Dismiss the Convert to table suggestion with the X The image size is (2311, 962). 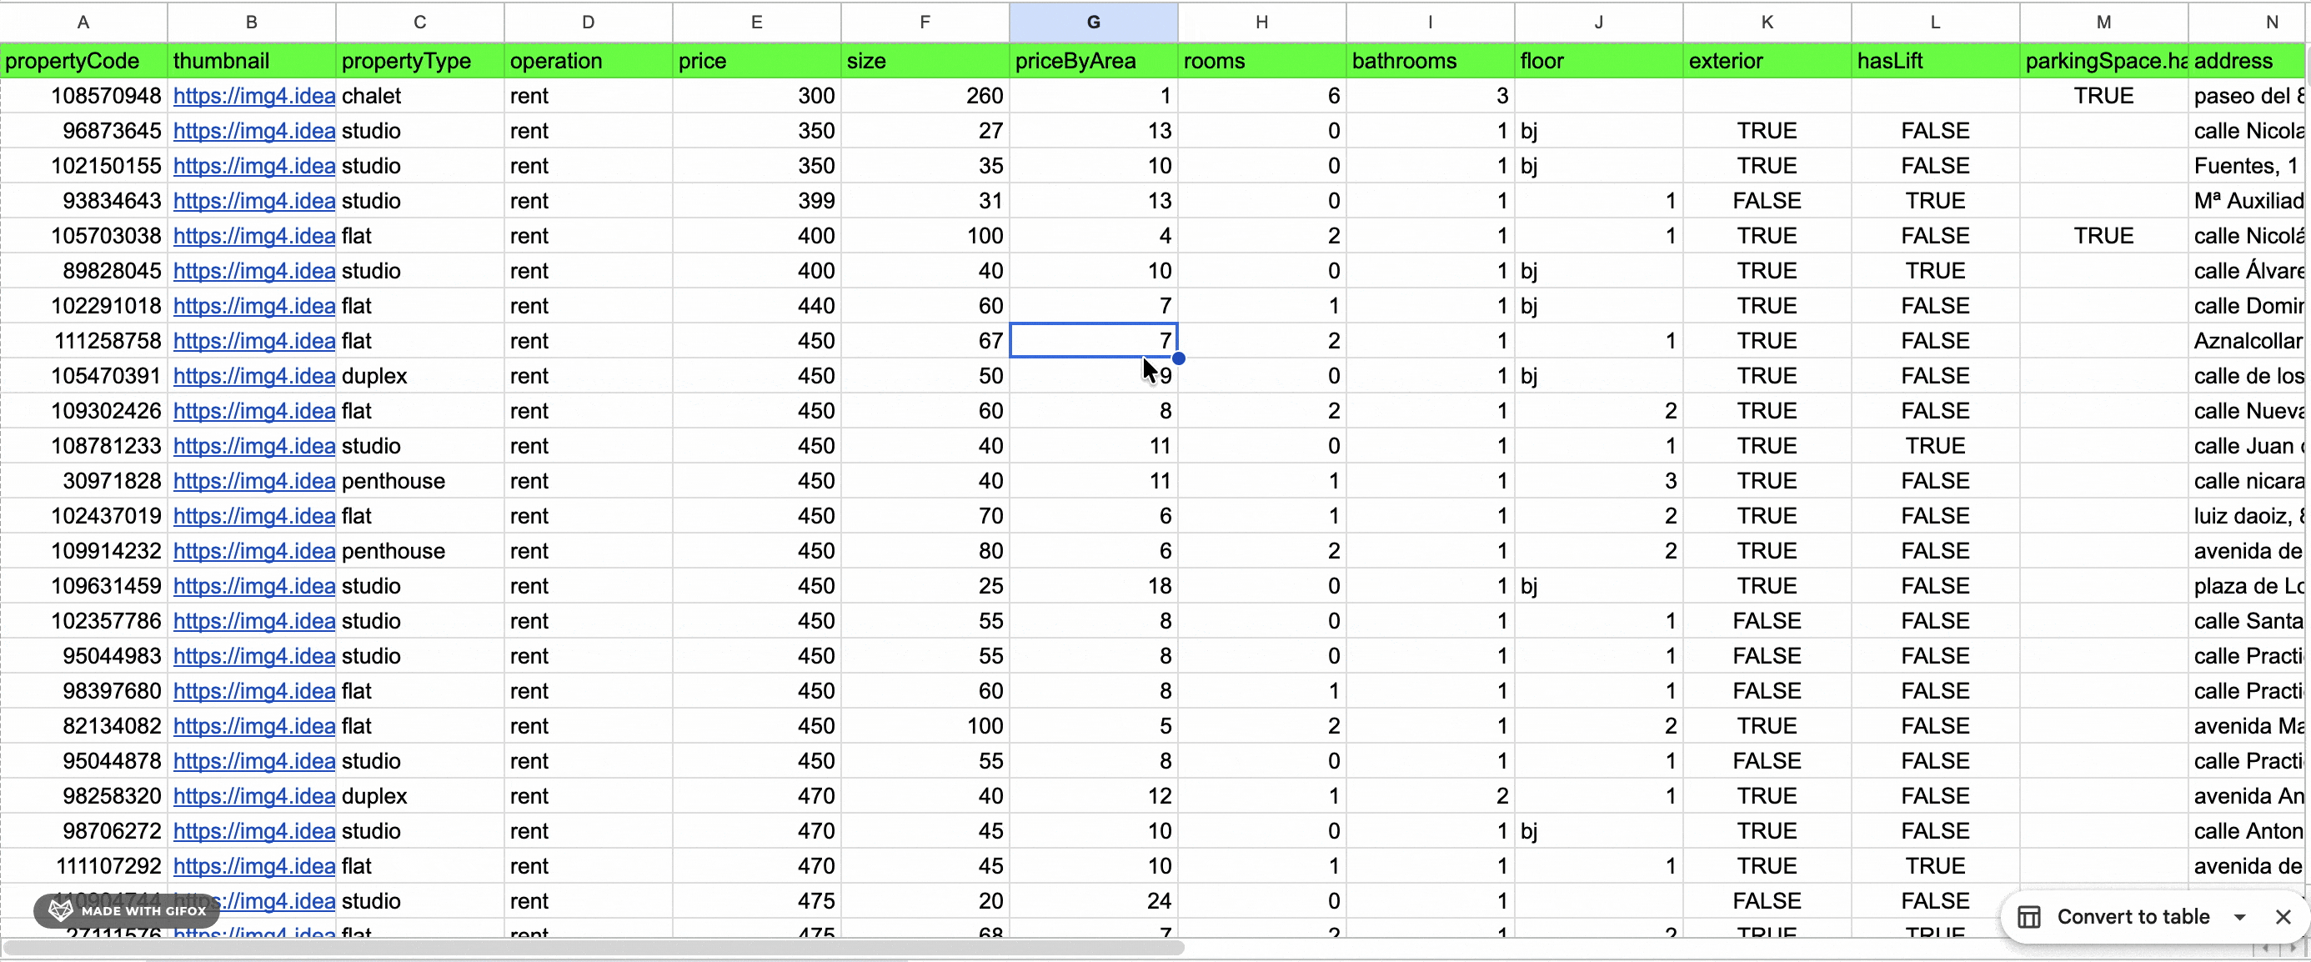coord(2283,916)
